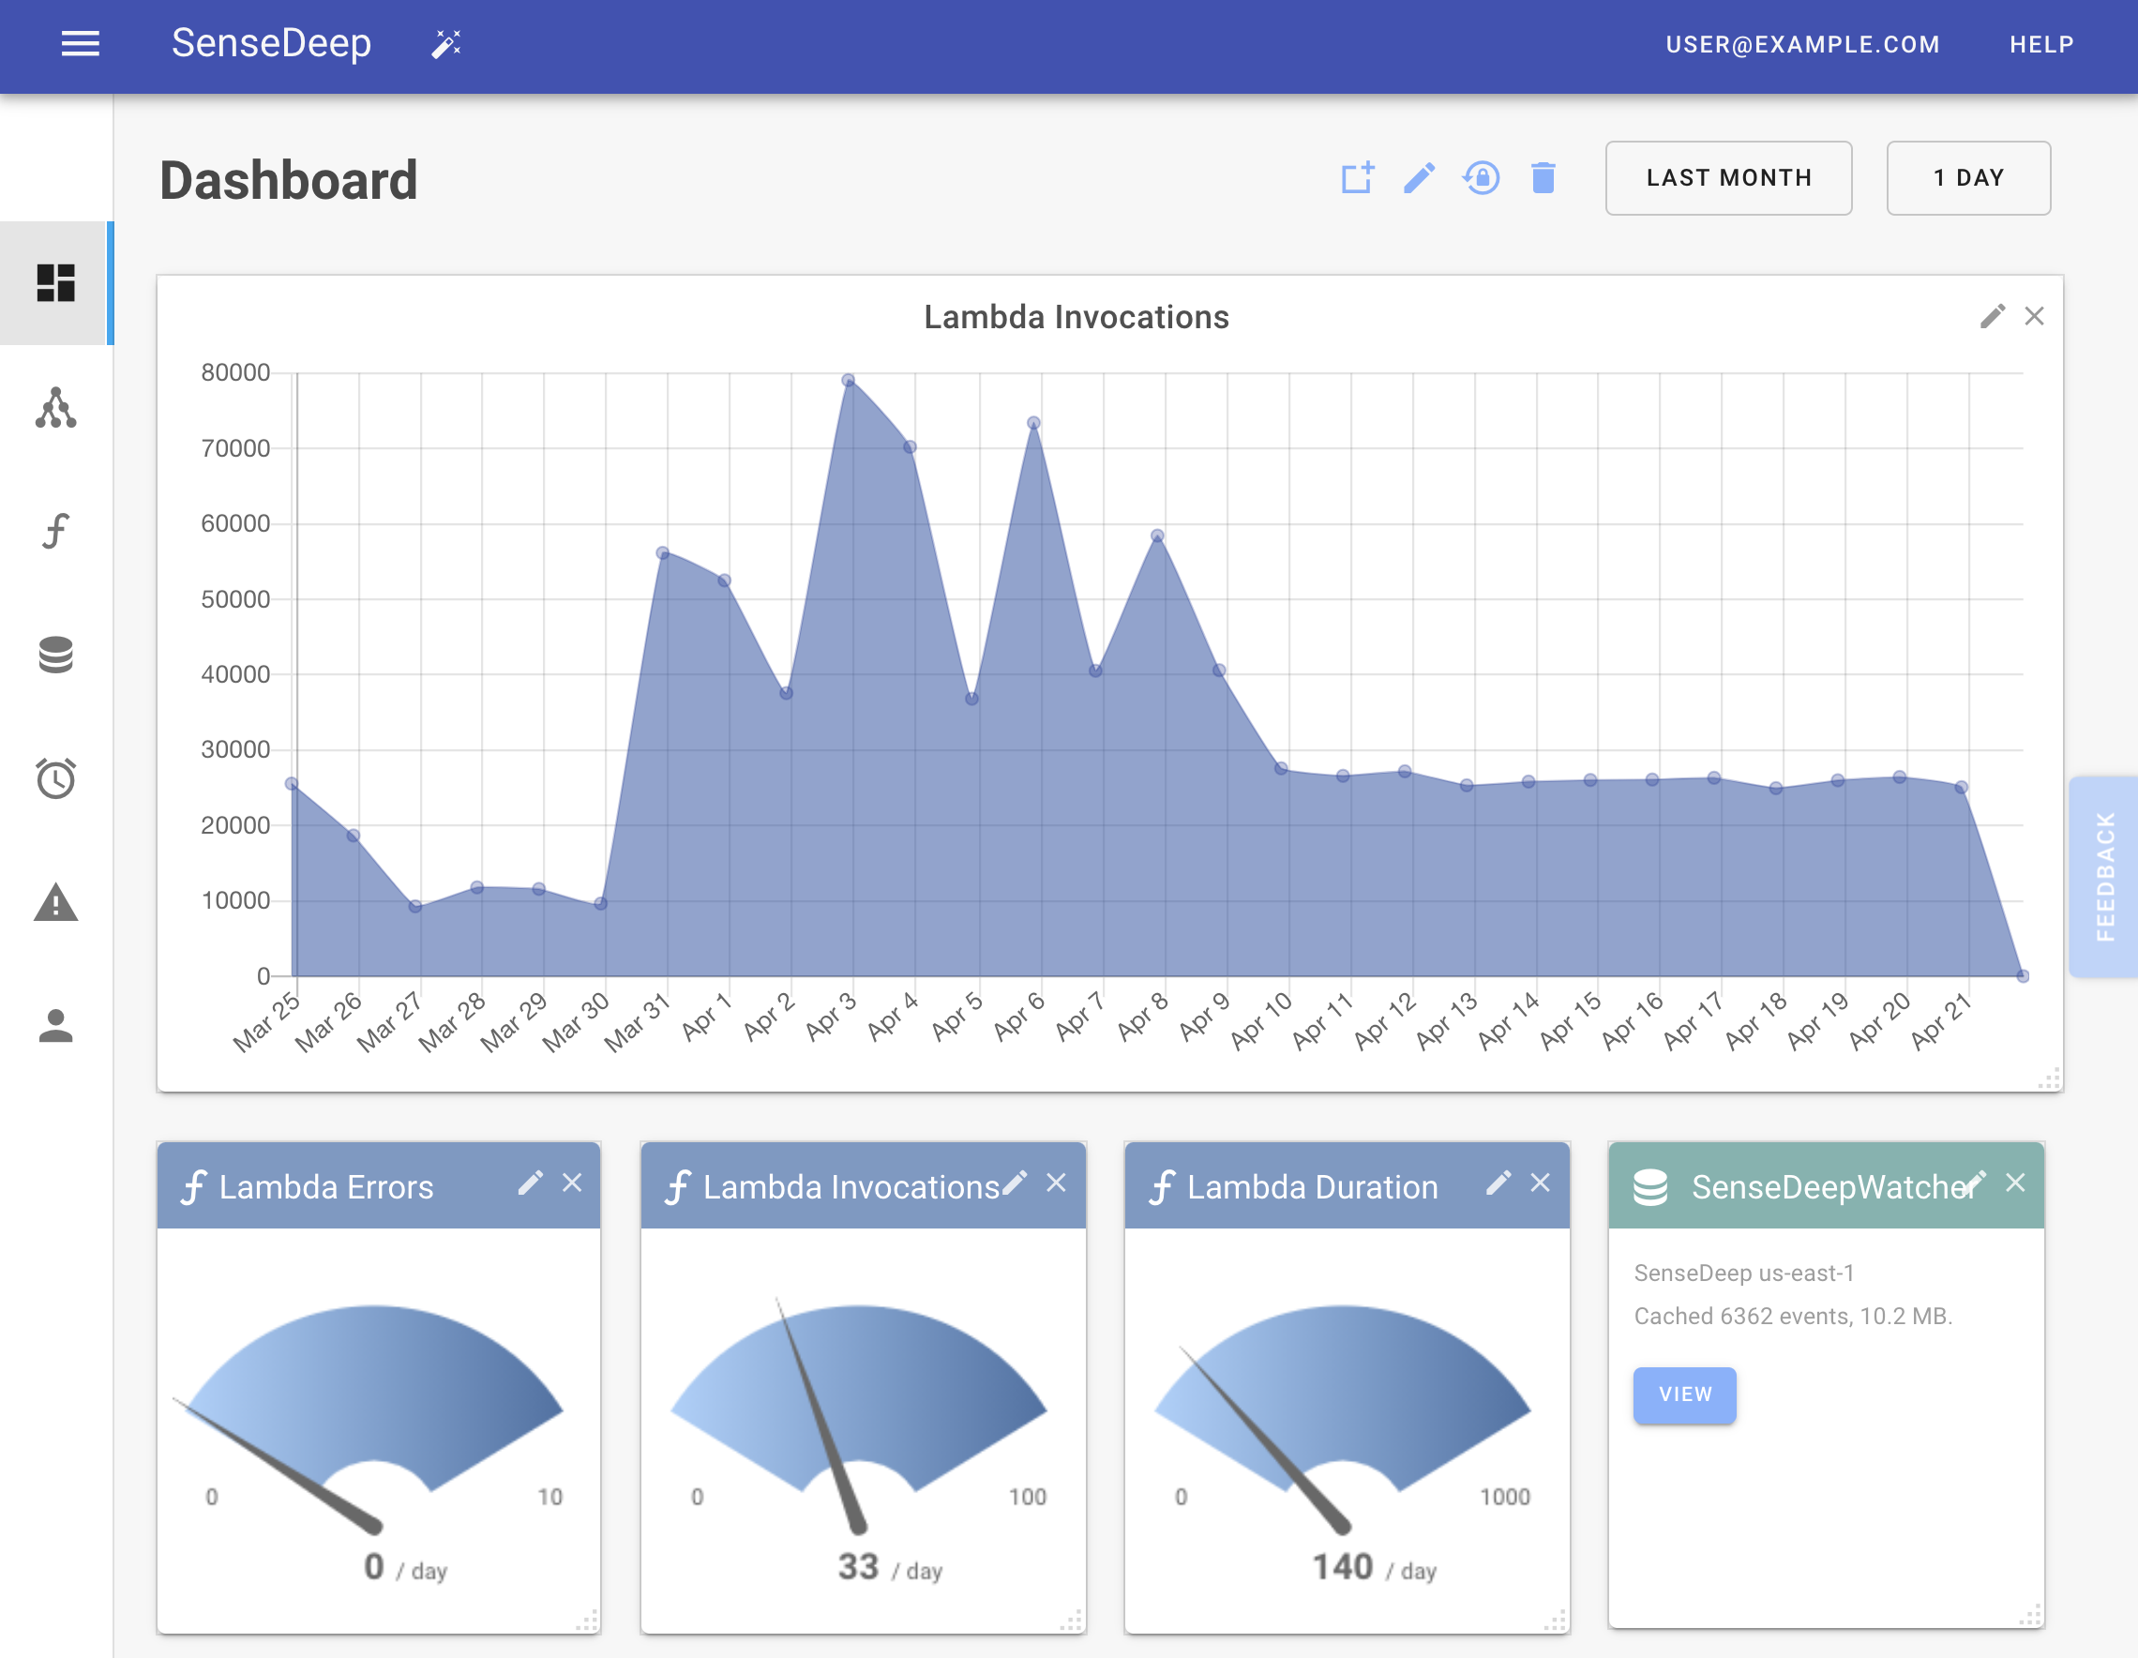Click the add widget icon
Image resolution: width=2138 pixels, height=1658 pixels.
coord(1358,178)
